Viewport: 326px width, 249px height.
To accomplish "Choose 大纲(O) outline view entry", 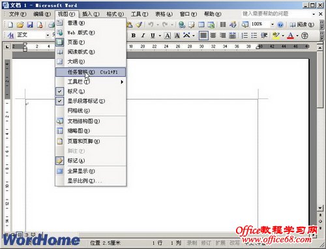I will click(x=91, y=61).
